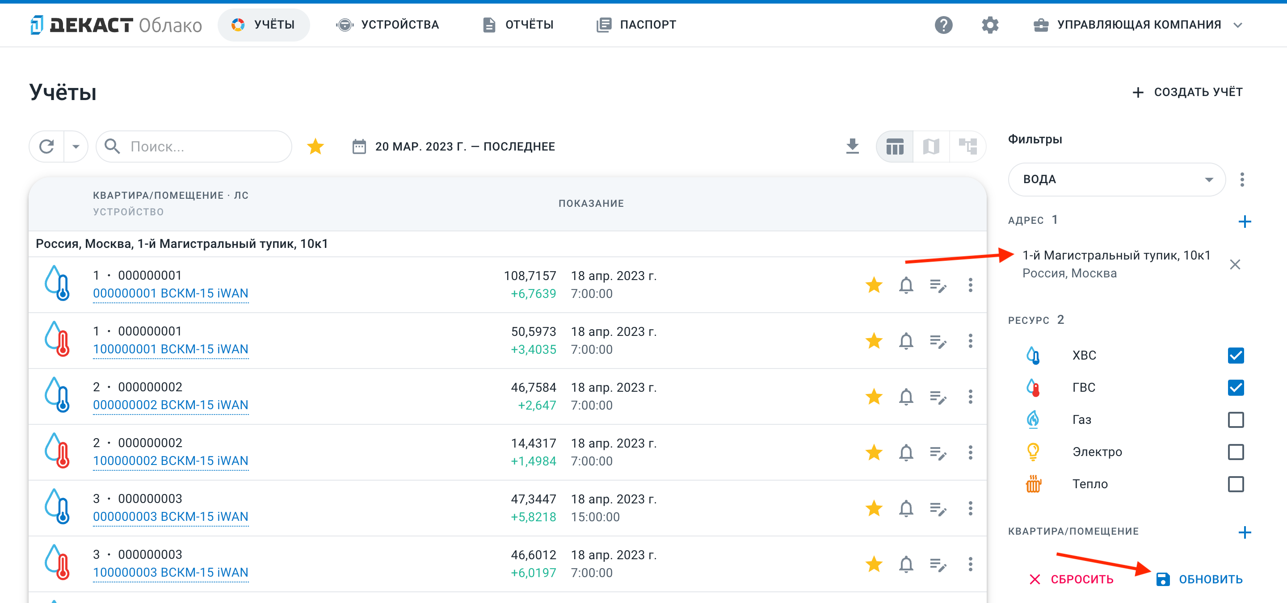Click ОБНОВИТЬ to save filter
Image resolution: width=1287 pixels, height=603 pixels.
point(1199,579)
